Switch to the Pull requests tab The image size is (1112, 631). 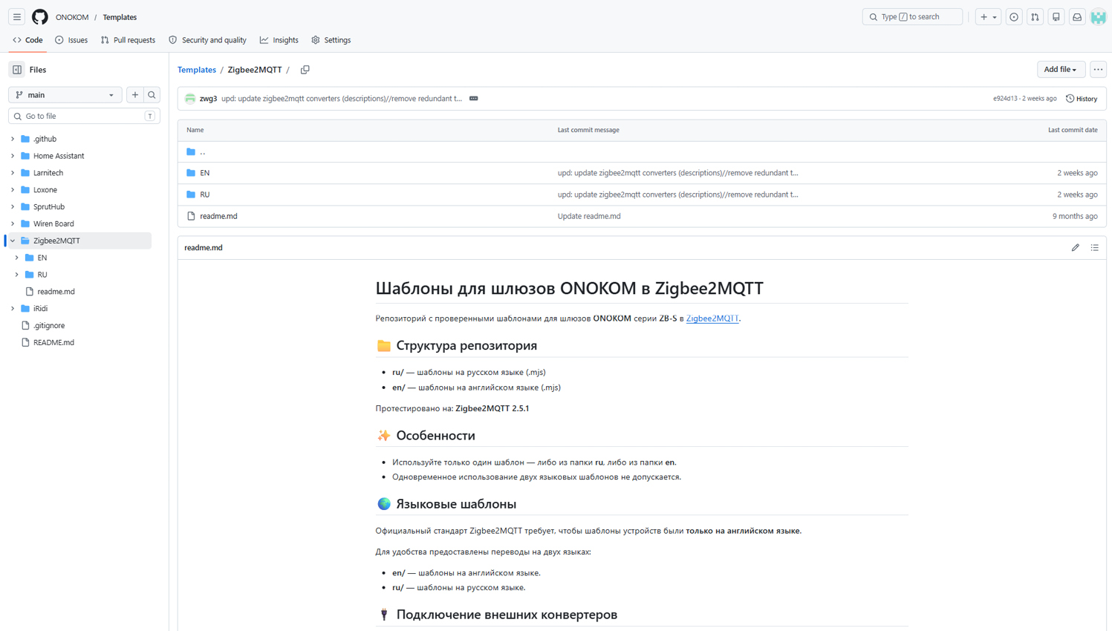pyautogui.click(x=128, y=40)
